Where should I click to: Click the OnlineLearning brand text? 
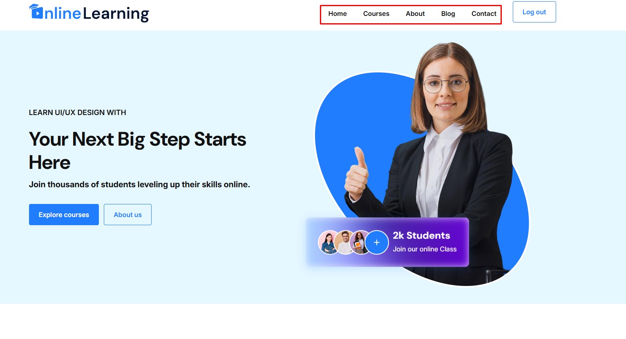96,13
